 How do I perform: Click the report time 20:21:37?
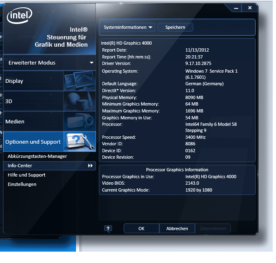point(194,57)
